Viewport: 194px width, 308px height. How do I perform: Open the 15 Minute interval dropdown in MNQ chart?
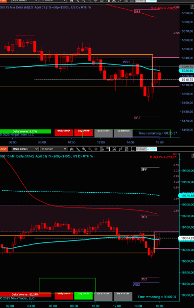[x=54, y=149]
